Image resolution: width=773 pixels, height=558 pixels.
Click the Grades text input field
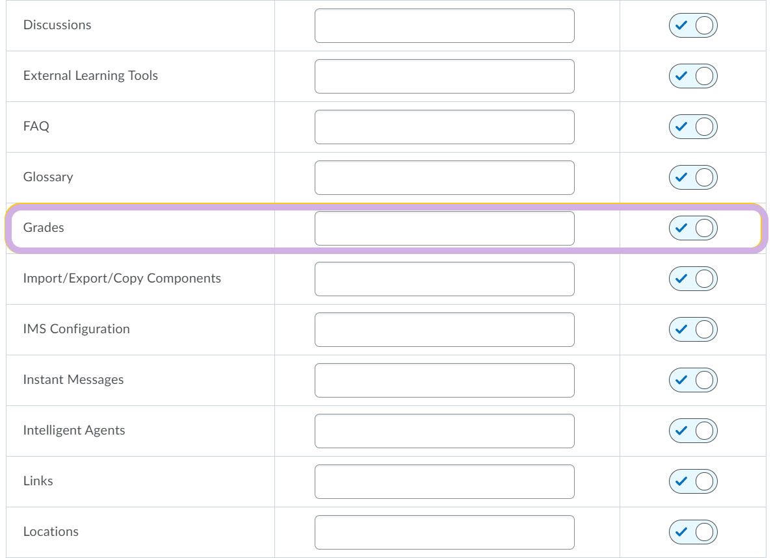[444, 229]
